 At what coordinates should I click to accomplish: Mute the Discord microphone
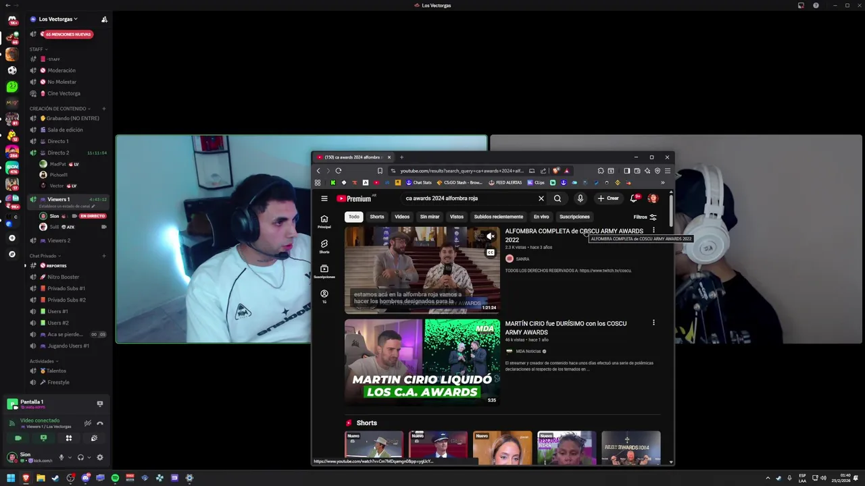(61, 458)
